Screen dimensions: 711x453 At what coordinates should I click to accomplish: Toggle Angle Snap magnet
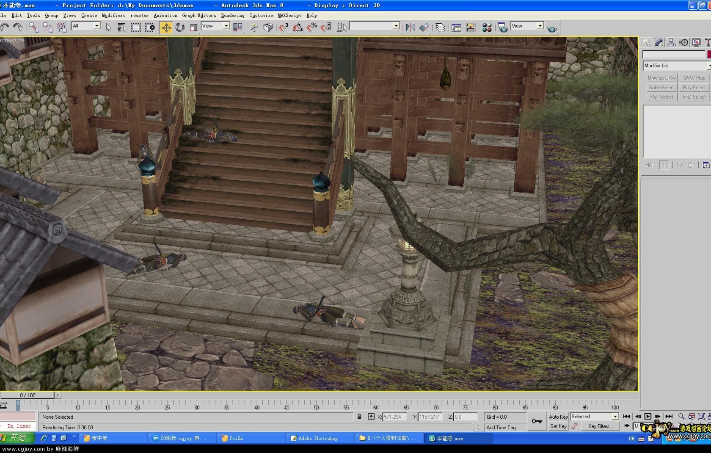(x=298, y=28)
